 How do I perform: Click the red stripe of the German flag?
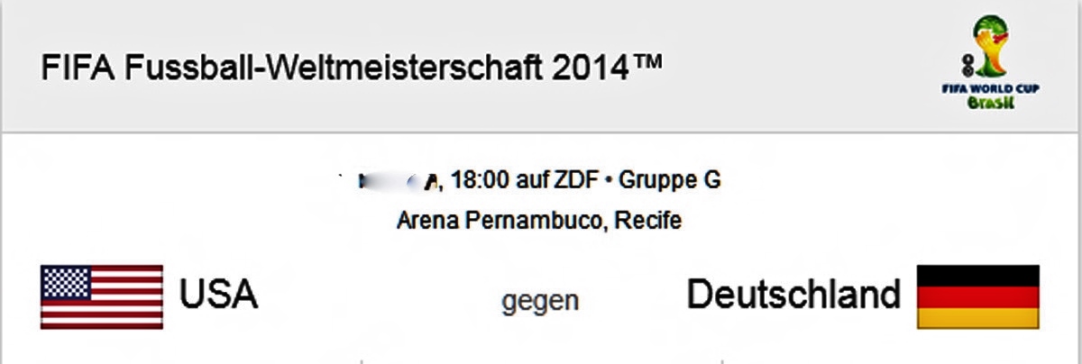click(x=978, y=296)
